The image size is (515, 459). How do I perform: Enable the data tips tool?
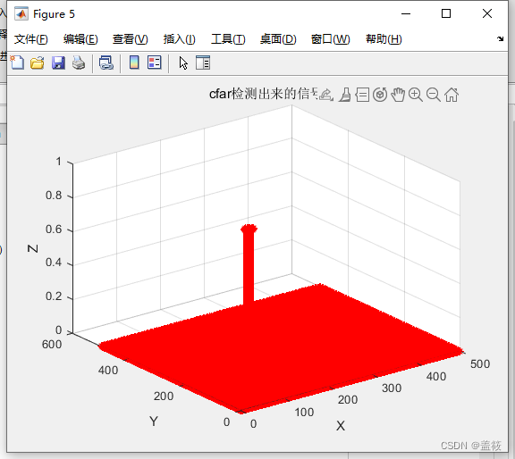(362, 95)
